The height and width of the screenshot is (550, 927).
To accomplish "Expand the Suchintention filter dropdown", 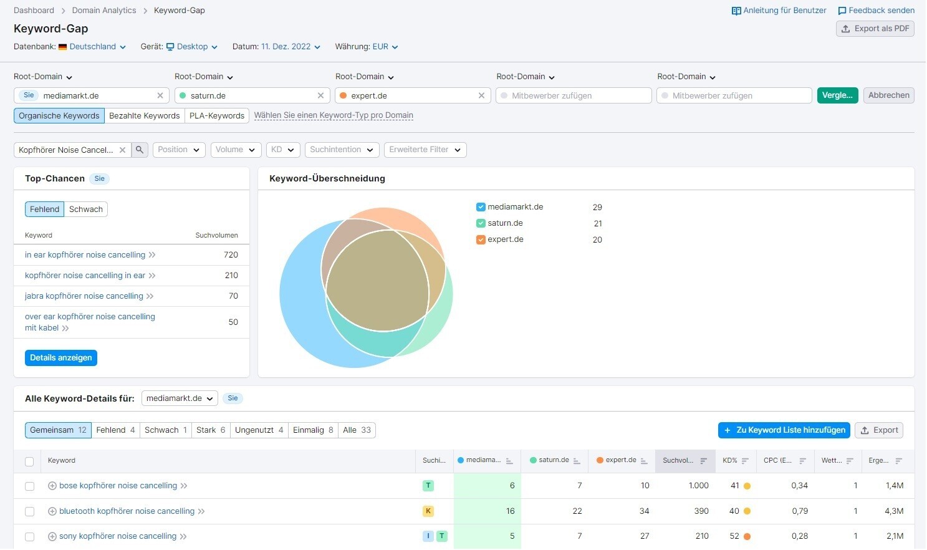I will click(x=342, y=150).
